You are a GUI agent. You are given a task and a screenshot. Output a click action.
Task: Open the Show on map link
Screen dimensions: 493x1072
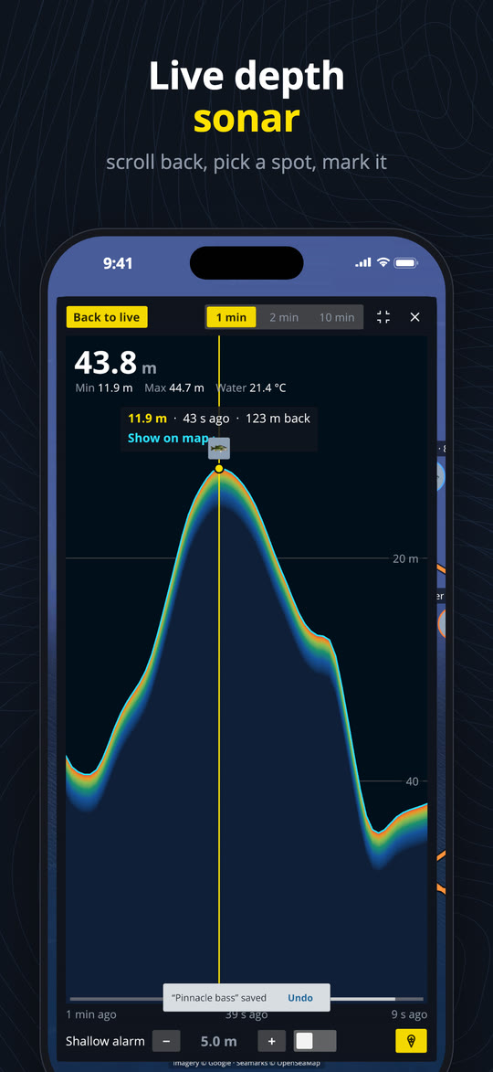(168, 439)
